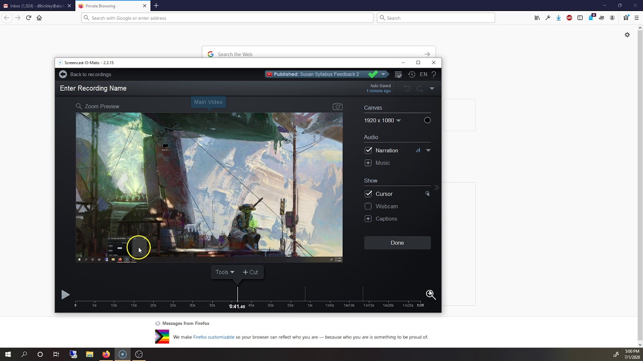Viewport: 643px width, 361px height.
Task: Open File Explorer from taskbar
Action: coord(89,354)
